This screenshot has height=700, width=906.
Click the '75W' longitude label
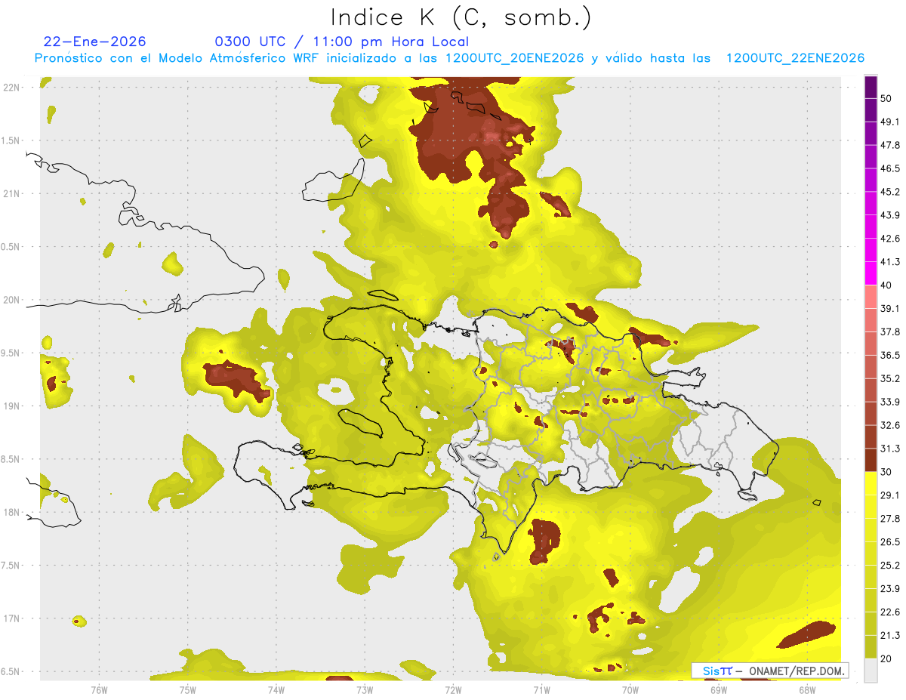tap(187, 689)
